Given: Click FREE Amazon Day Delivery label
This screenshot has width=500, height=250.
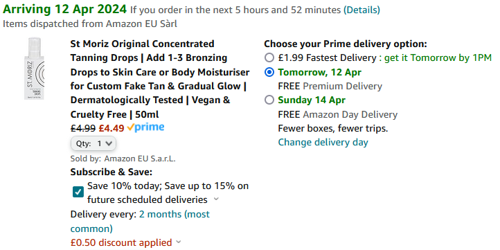Looking at the screenshot, I should click(x=338, y=114).
